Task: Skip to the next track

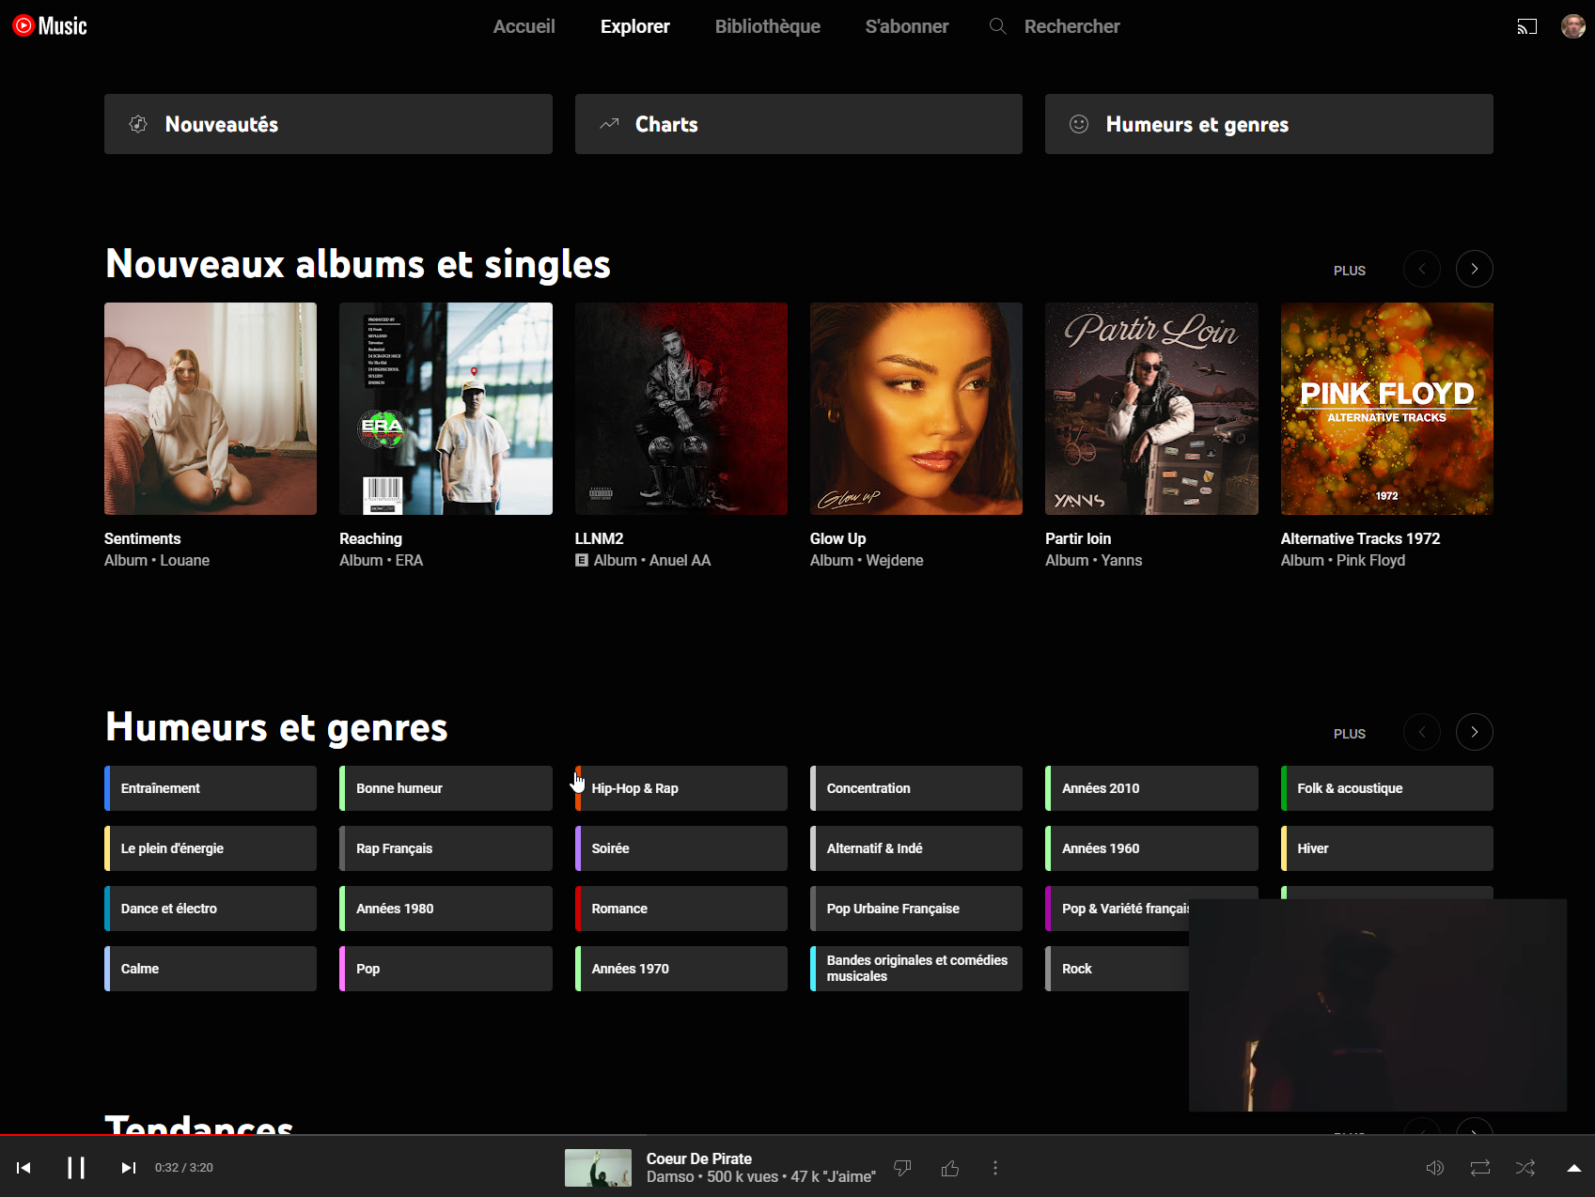Action: [128, 1168]
